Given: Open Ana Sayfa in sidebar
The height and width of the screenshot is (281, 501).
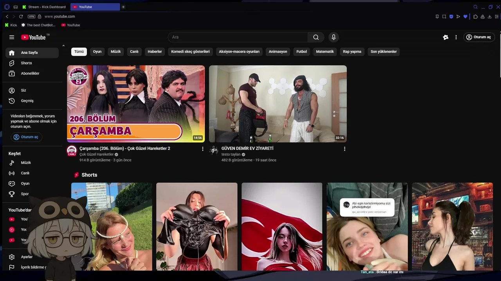Looking at the screenshot, I should [x=32, y=53].
